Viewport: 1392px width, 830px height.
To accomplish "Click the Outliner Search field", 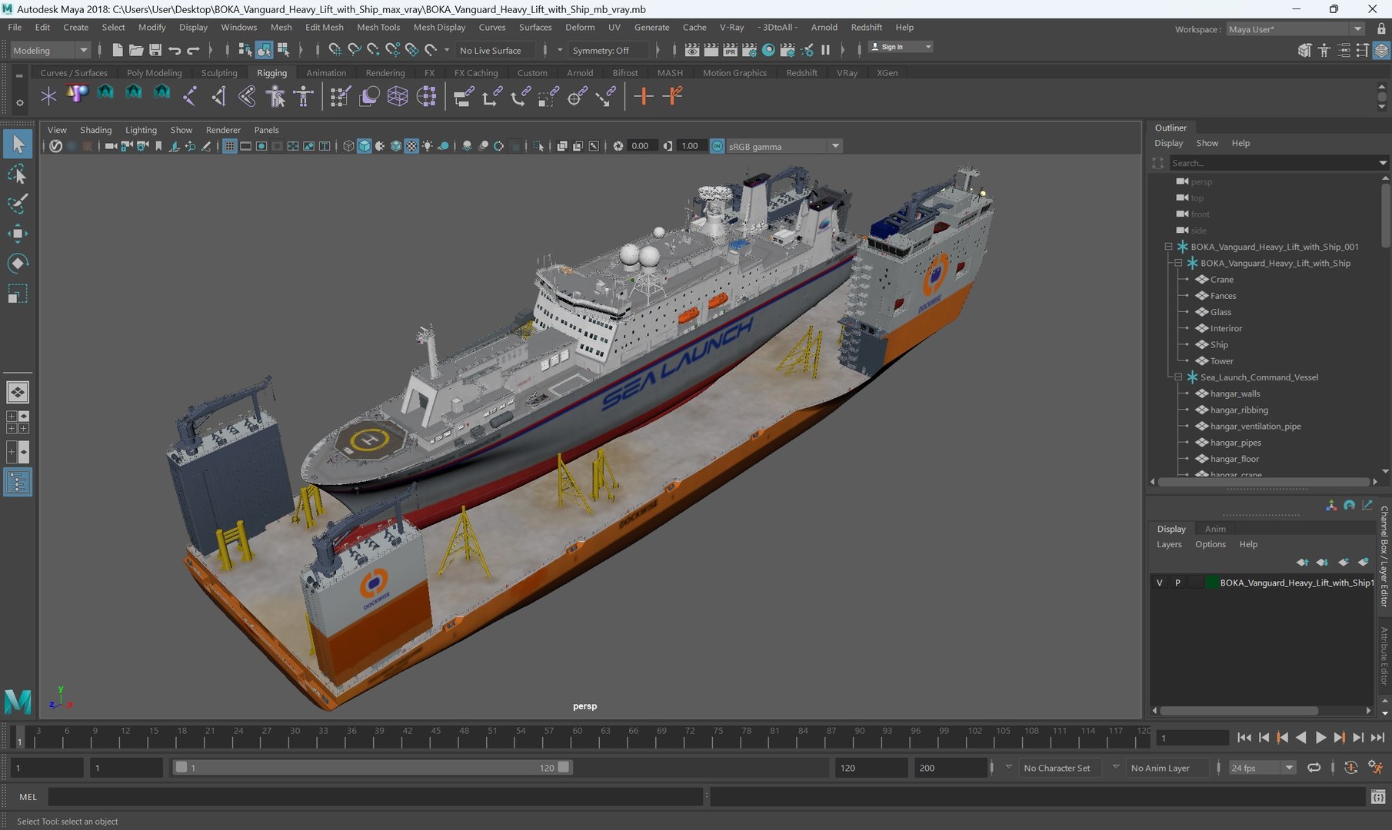I will [1274, 163].
